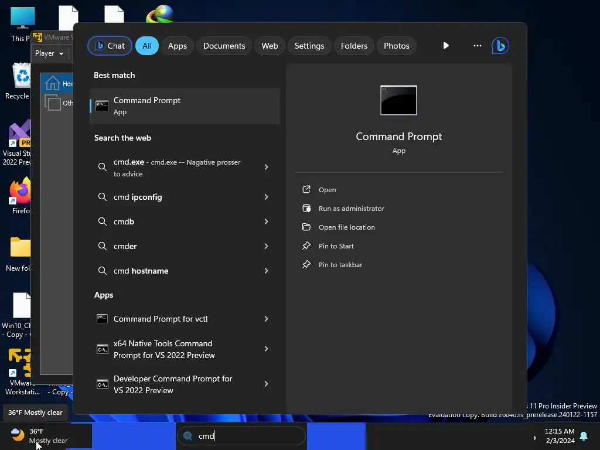Select the All filter tab

coord(147,46)
